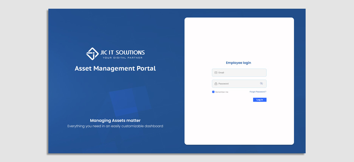The height and width of the screenshot is (162, 354).
Task: Click the Remember me label text
Action: 222,92
